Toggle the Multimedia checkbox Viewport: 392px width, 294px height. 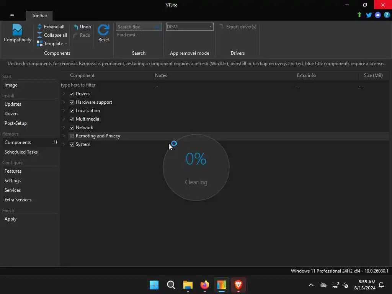point(72,119)
